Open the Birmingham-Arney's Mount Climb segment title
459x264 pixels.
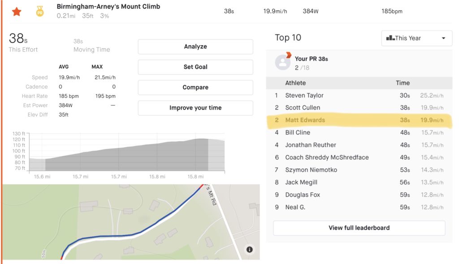click(x=108, y=7)
